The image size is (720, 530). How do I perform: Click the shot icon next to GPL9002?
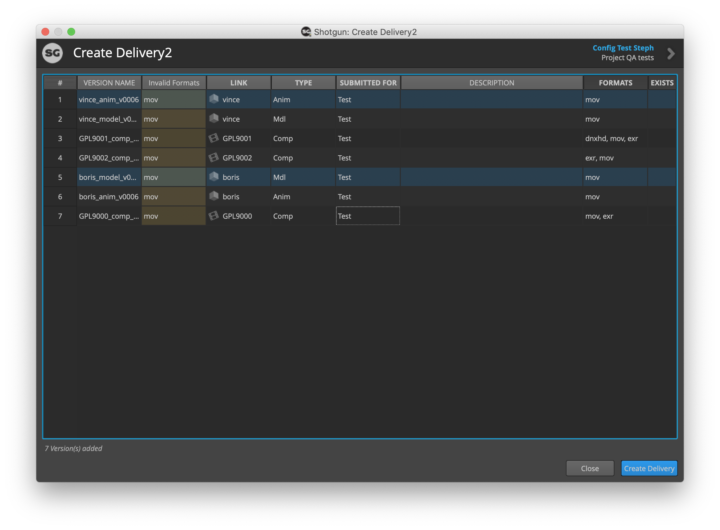(214, 158)
